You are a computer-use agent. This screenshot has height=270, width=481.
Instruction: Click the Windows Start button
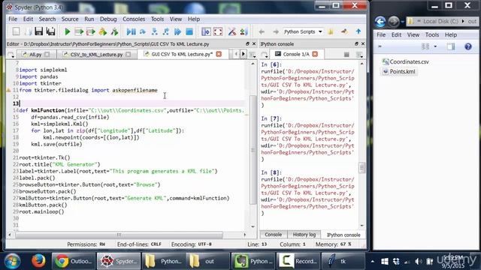click(12, 261)
